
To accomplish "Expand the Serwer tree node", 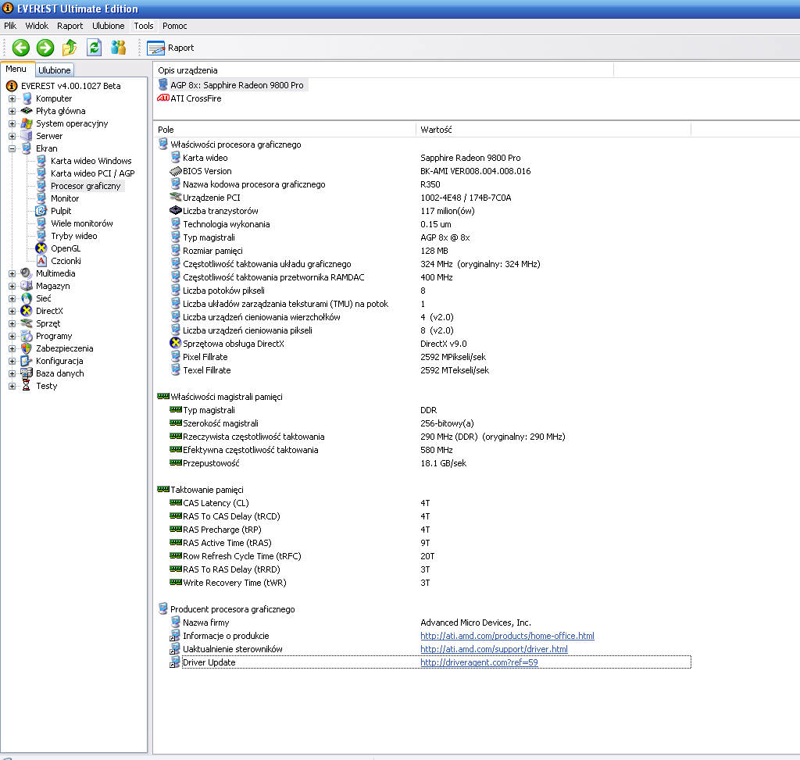I will (12, 136).
